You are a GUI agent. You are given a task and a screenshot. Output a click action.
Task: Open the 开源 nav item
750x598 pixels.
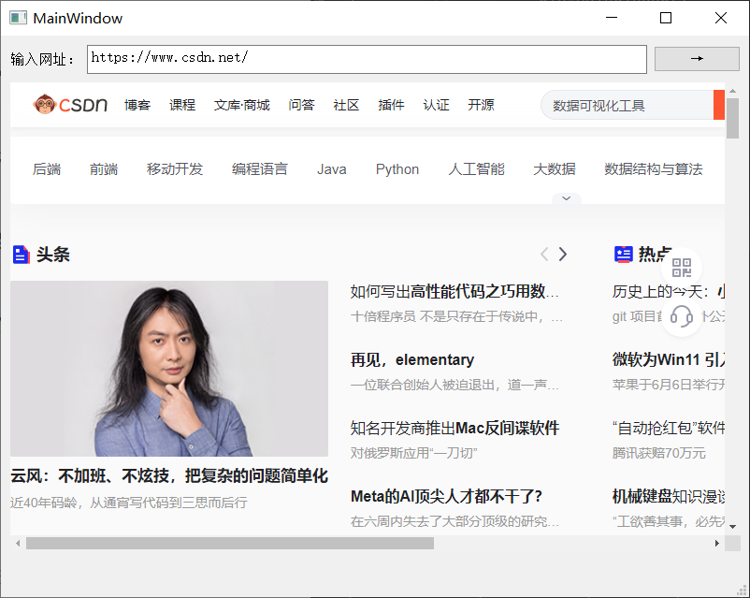click(x=482, y=105)
